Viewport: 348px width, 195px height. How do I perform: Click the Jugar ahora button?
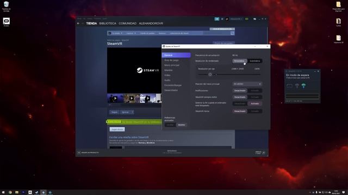point(117,129)
